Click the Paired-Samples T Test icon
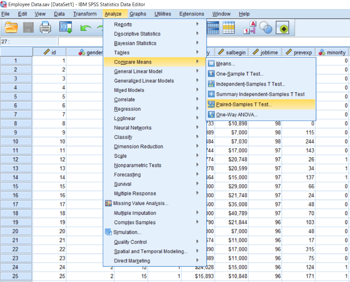The width and height of the screenshot is (350, 282). 211,104
